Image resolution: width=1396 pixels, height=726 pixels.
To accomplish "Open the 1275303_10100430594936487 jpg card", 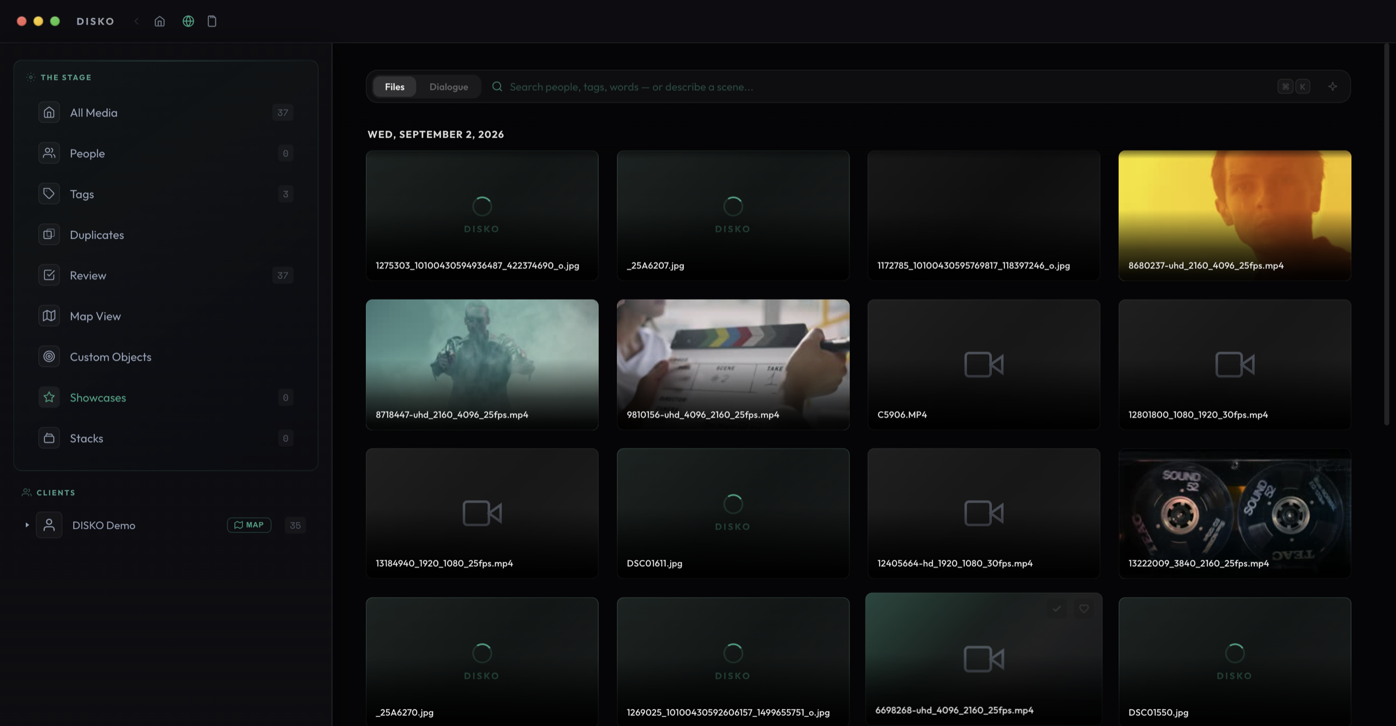I will point(482,216).
